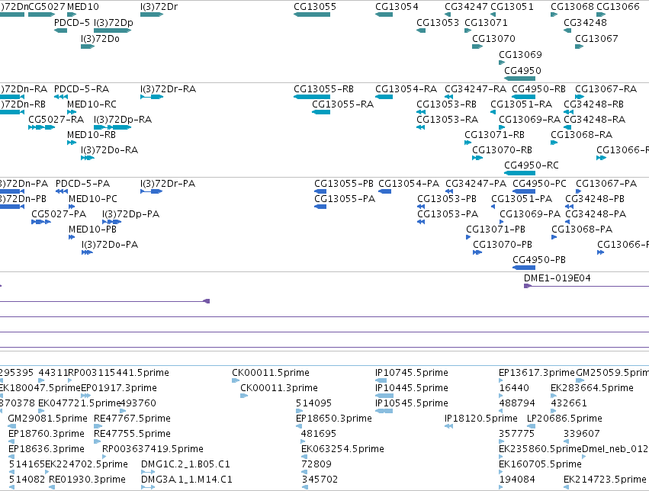Image resolution: width=649 pixels, height=491 pixels.
Task: Click the CG13055 gene label
Action: (x=314, y=7)
